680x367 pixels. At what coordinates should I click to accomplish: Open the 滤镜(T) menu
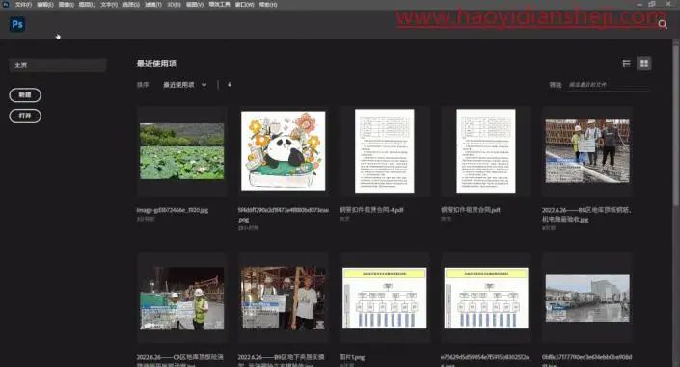153,4
